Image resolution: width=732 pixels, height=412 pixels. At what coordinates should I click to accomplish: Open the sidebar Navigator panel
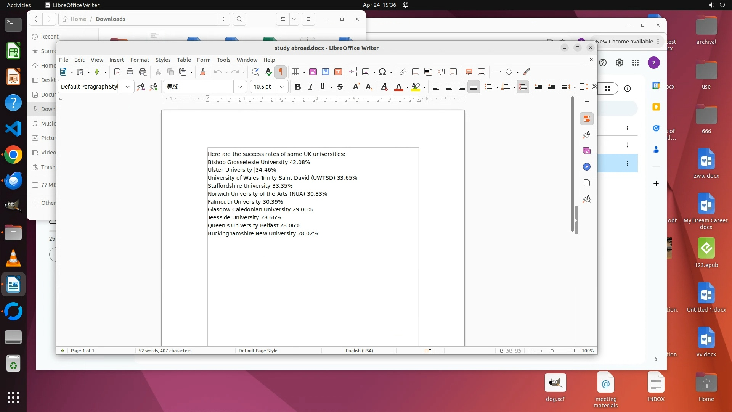(x=587, y=167)
